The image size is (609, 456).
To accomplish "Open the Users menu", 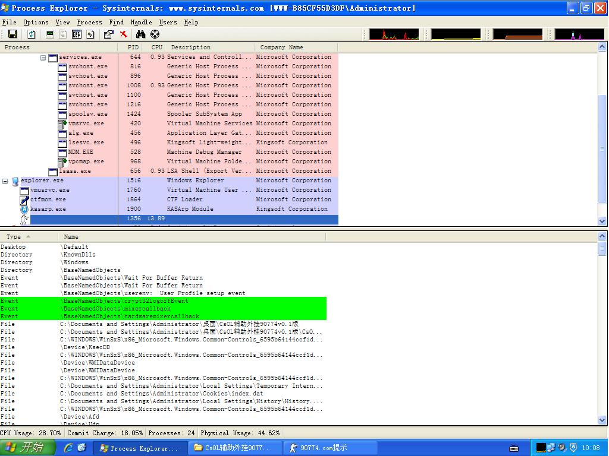I will pyautogui.click(x=168, y=22).
